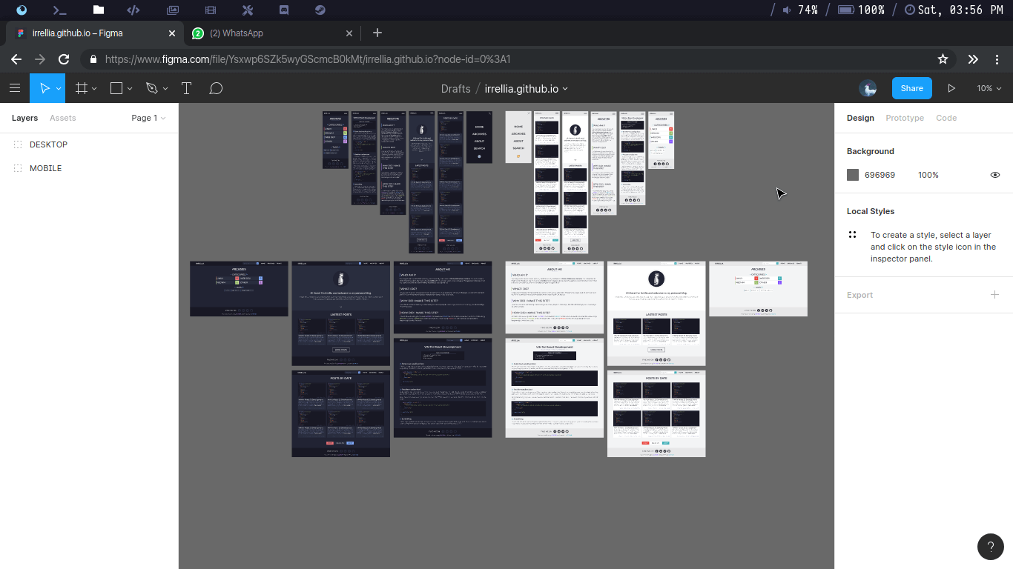The width and height of the screenshot is (1013, 569).
Task: Select the Frame tool
Action: (x=82, y=88)
